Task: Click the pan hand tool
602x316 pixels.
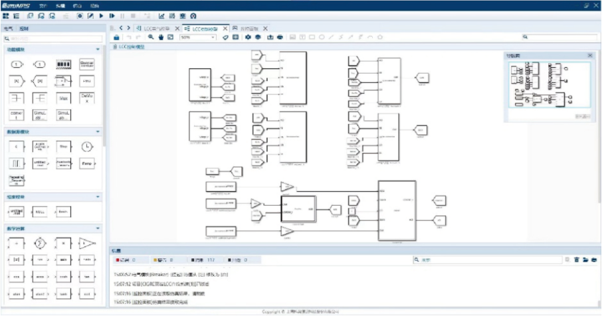Action: point(161,37)
